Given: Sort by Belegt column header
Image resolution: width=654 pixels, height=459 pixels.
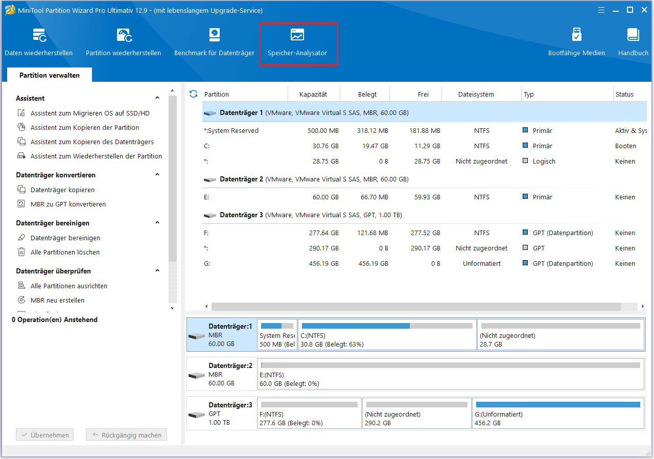Looking at the screenshot, I should pos(365,94).
